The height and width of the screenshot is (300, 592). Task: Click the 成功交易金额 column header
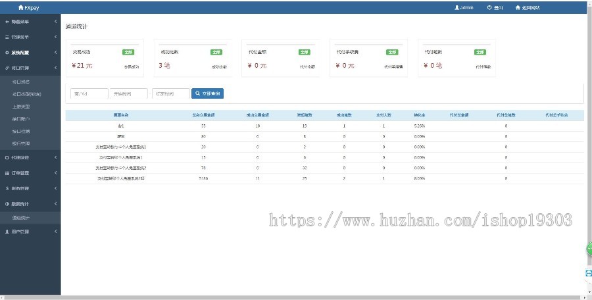pyautogui.click(x=257, y=115)
